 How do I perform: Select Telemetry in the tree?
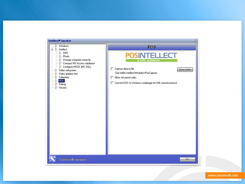(x=64, y=77)
